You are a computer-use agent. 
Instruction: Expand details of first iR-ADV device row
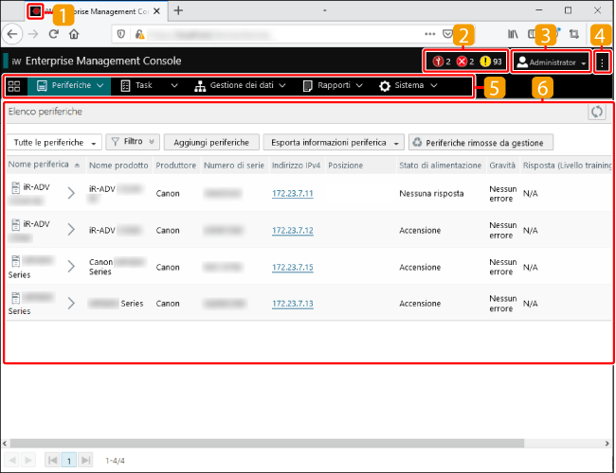71,194
